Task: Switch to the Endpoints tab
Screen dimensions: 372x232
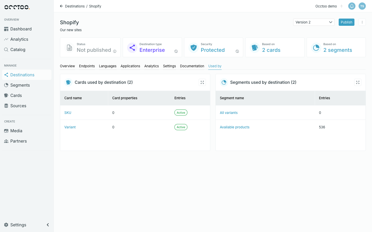Action: pos(87,66)
